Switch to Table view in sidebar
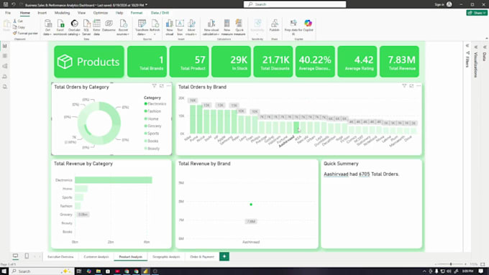The width and height of the screenshot is (489, 275). point(5,56)
